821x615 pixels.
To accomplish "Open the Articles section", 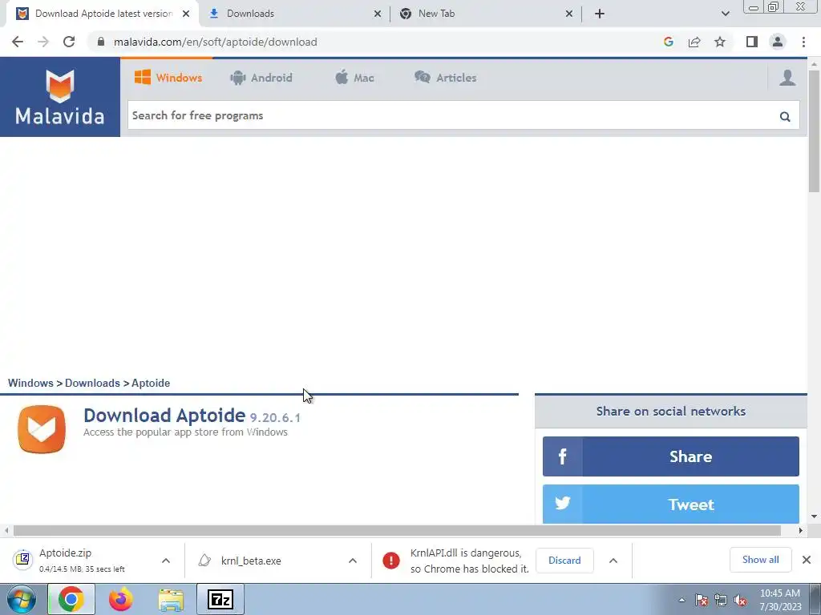I will pyautogui.click(x=446, y=78).
